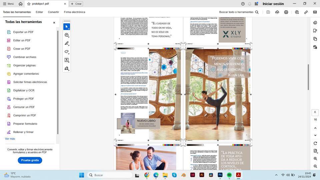Open the bookmarks panel on right rail
The image size is (320, 180).
(x=315, y=31)
